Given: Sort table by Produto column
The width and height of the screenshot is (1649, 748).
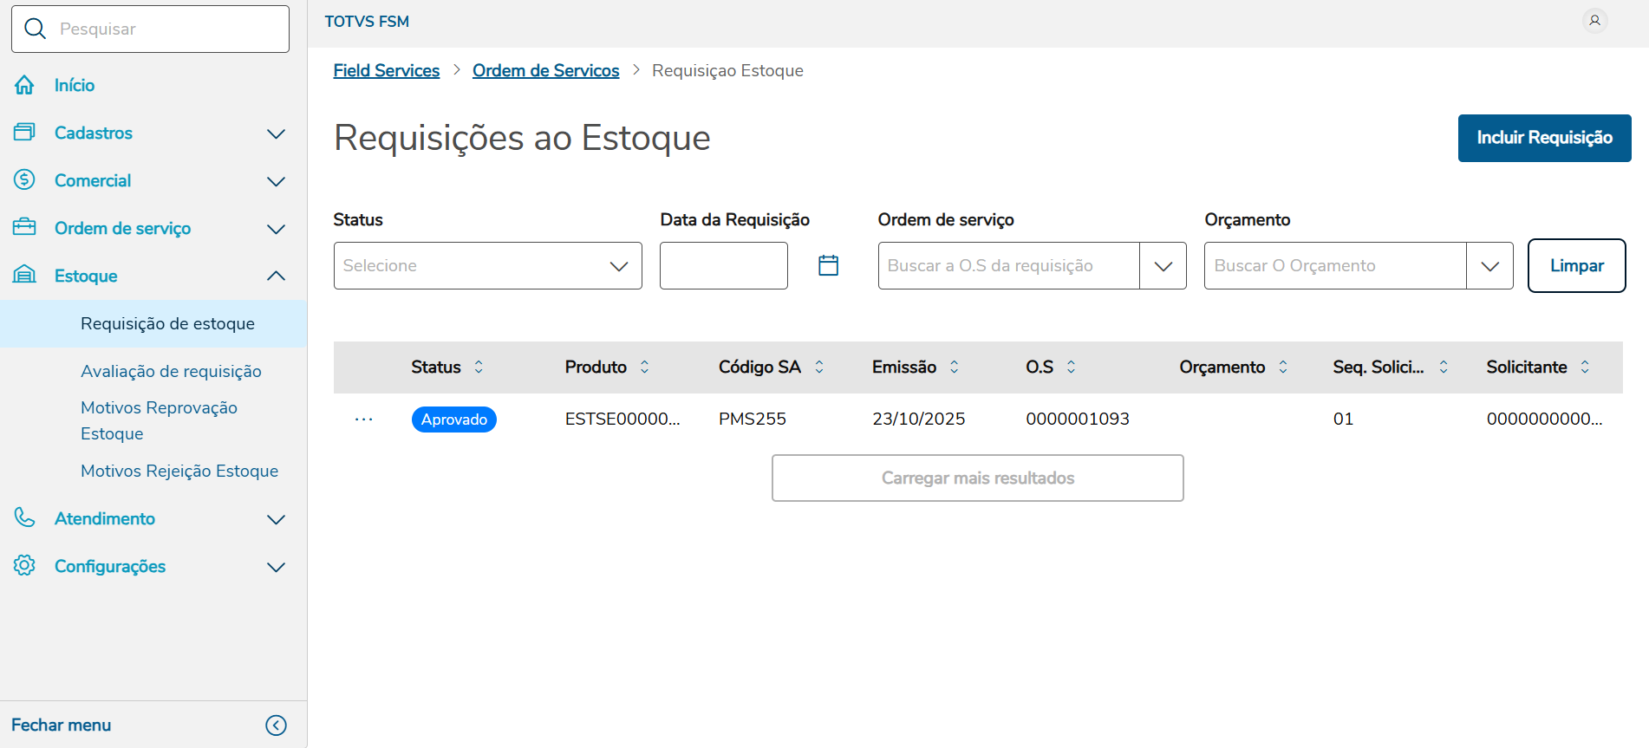Looking at the screenshot, I should (x=645, y=367).
